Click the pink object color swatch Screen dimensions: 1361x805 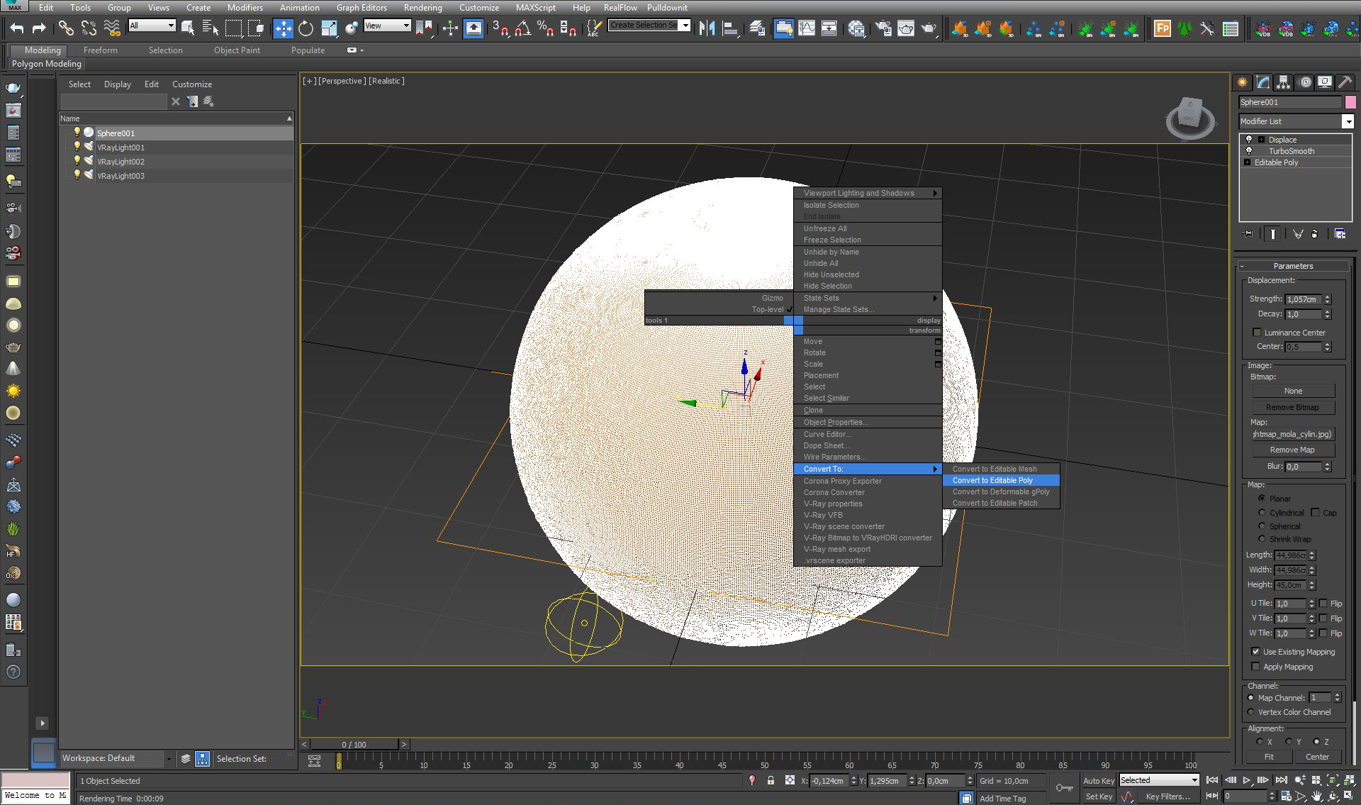tap(1350, 102)
